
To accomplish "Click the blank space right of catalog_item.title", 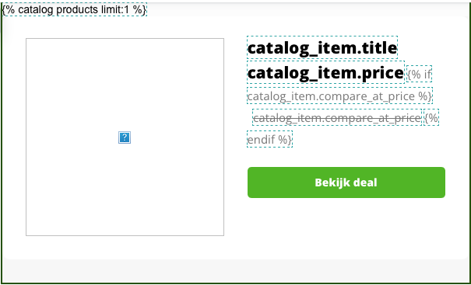I will (x=431, y=48).
